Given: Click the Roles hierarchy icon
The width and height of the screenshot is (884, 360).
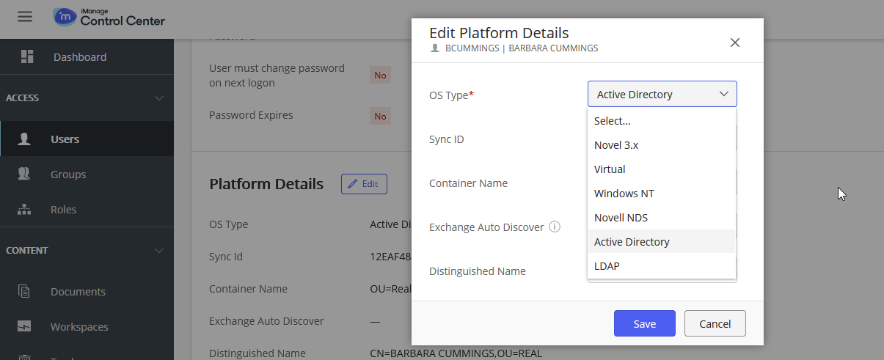Looking at the screenshot, I should [x=24, y=210].
